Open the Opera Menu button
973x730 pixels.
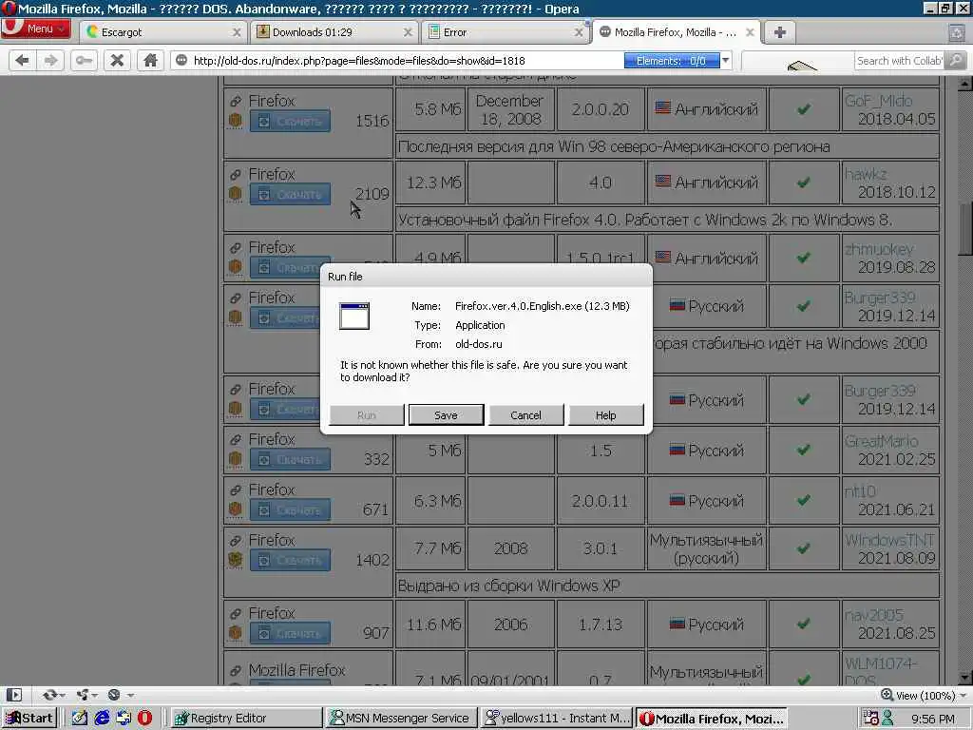click(36, 29)
